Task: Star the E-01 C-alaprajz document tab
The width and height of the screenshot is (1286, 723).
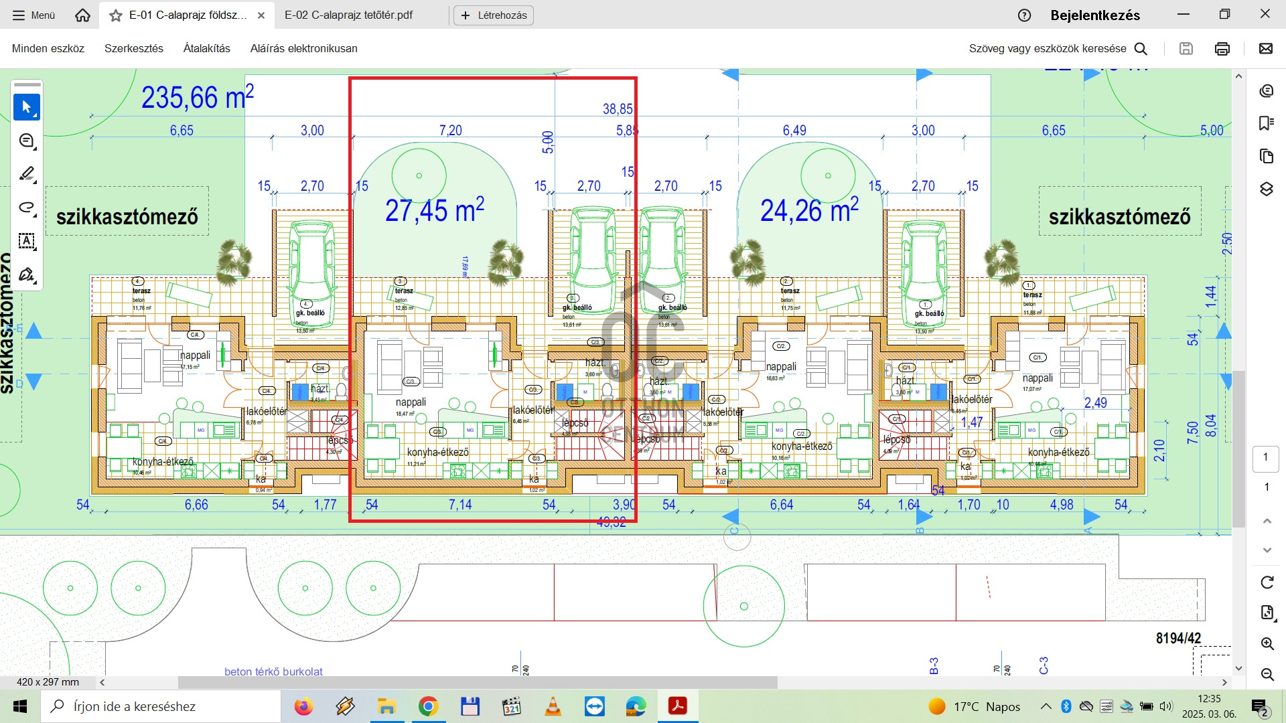Action: pyautogui.click(x=116, y=15)
